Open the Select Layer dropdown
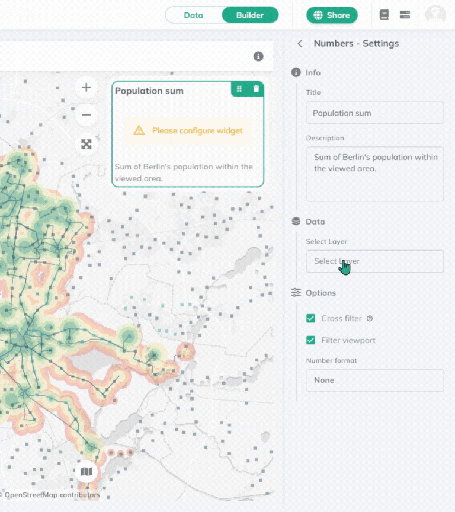Viewport: 455px width, 512px height. 374,261
